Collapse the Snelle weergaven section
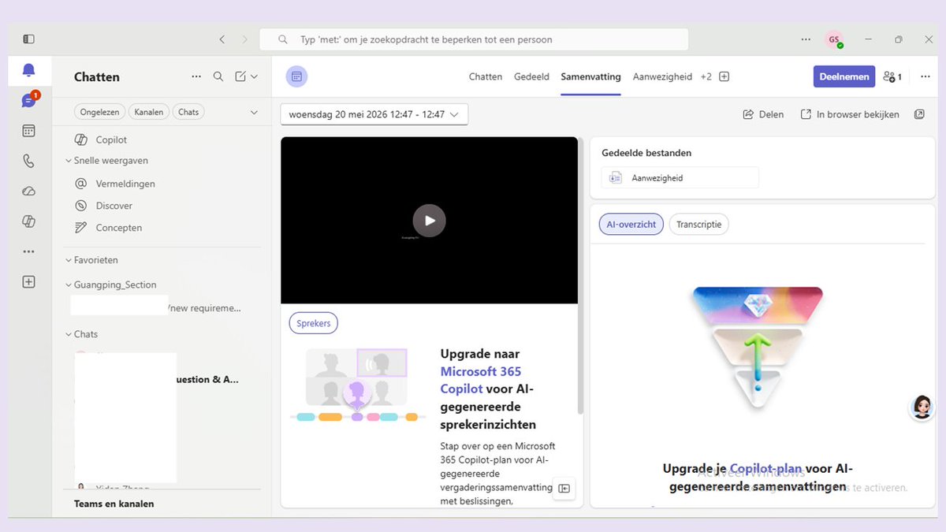 [106, 160]
